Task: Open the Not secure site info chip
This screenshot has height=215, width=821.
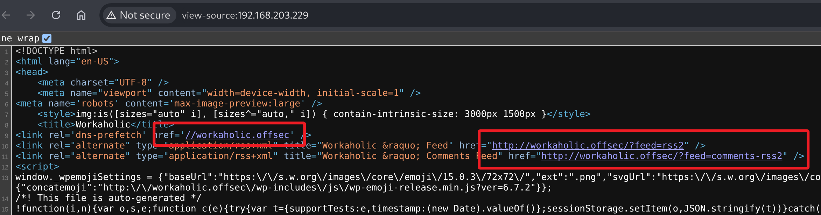Action: click(139, 15)
